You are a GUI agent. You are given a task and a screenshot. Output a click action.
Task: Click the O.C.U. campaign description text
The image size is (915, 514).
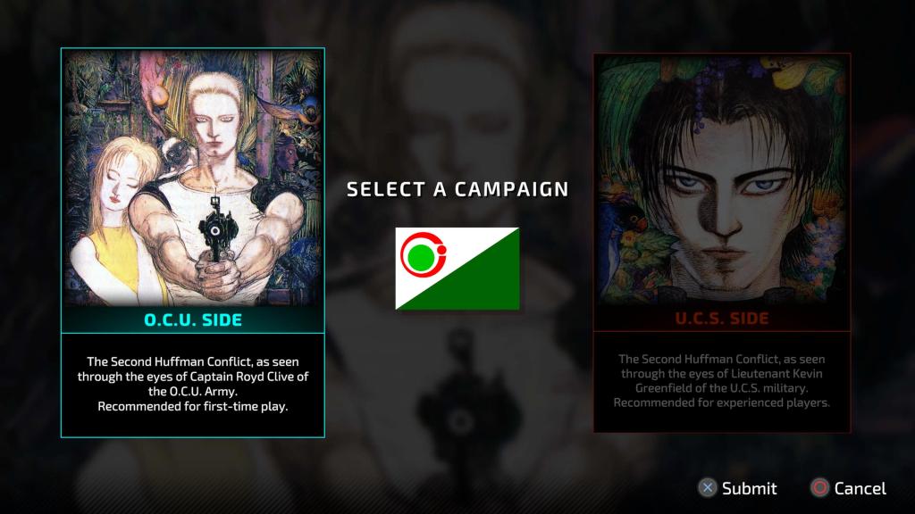193,384
